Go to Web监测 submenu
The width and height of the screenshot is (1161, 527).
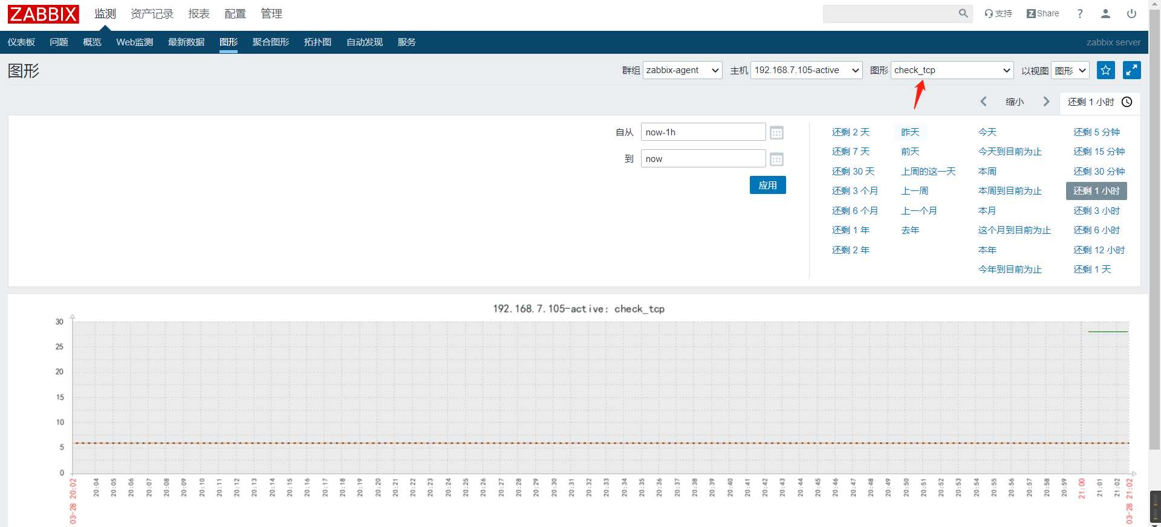135,42
